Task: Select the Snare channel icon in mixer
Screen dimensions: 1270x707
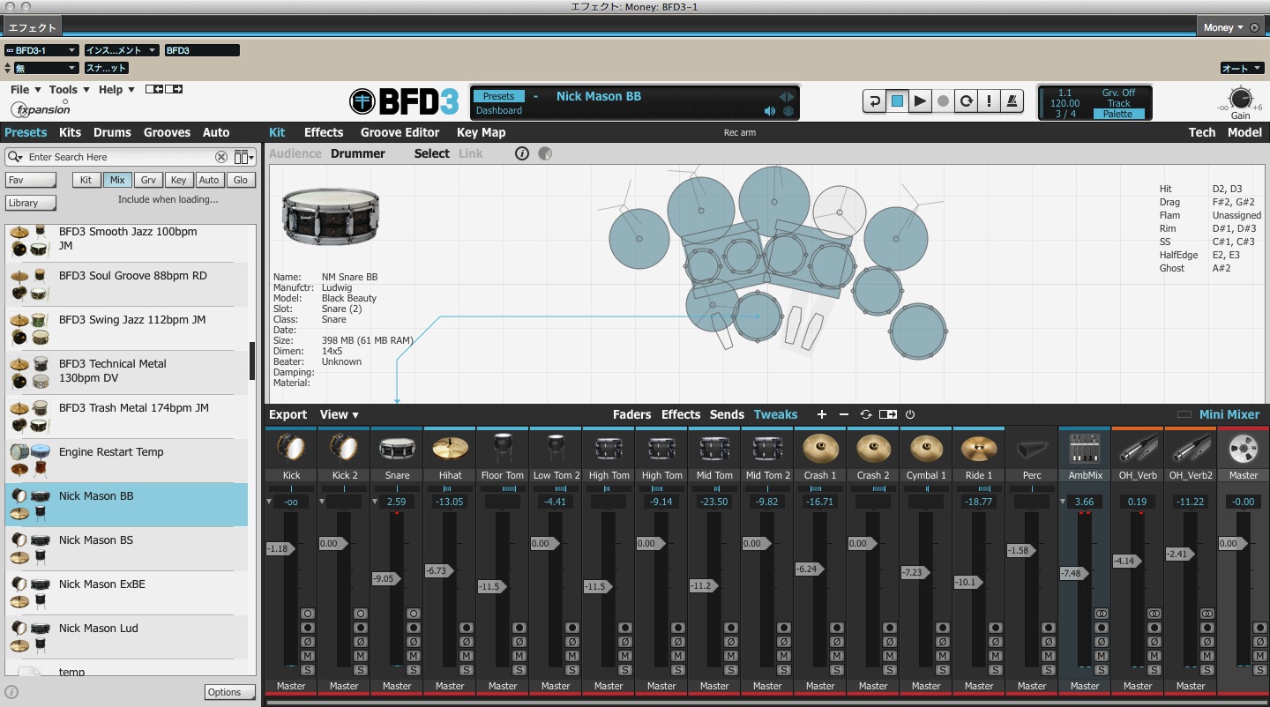Action: 397,449
